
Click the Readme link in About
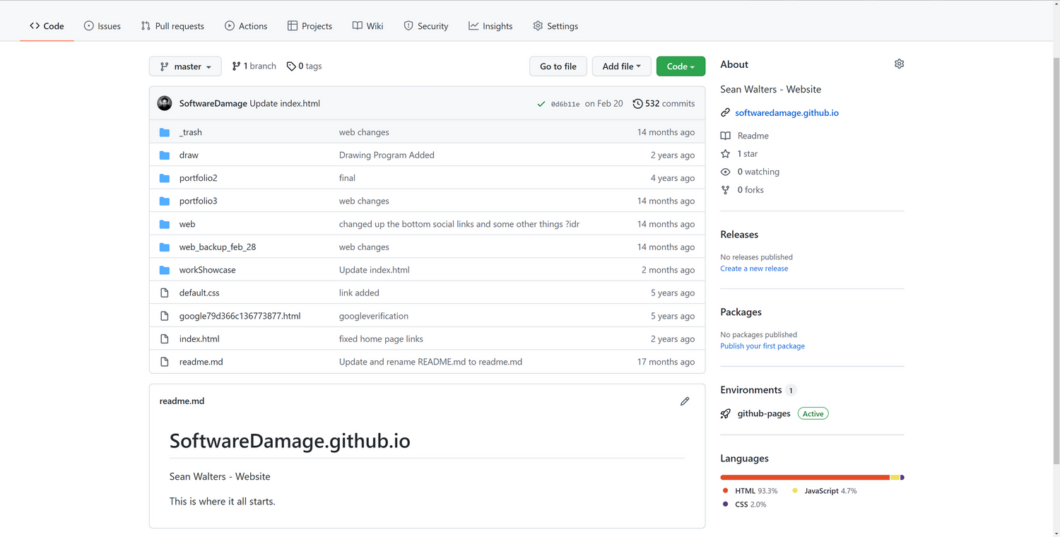click(745, 136)
